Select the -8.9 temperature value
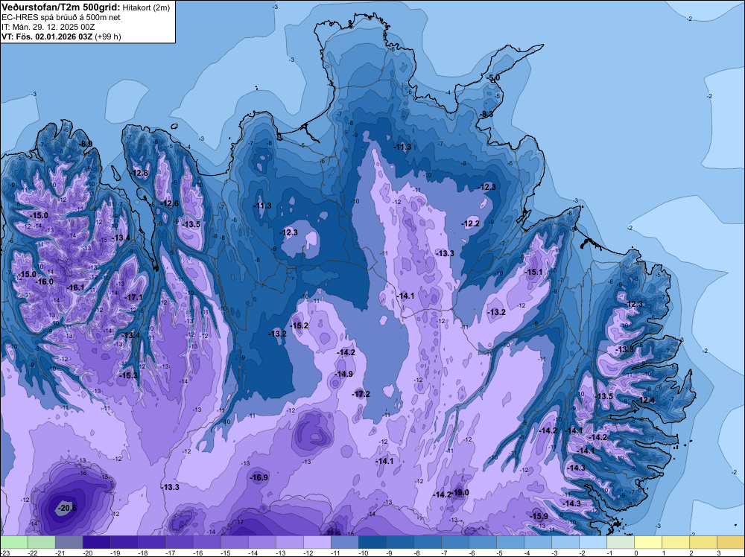745x557 pixels. point(86,144)
